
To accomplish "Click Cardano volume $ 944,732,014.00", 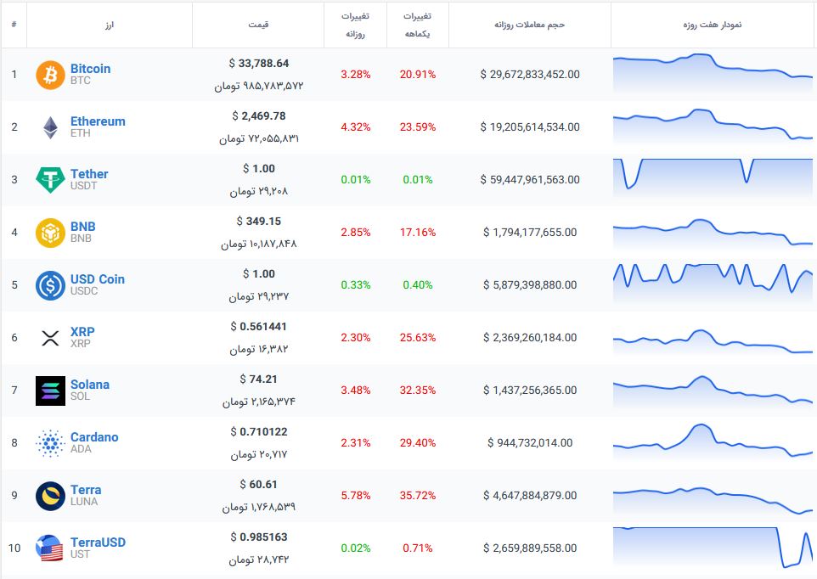I will [529, 442].
